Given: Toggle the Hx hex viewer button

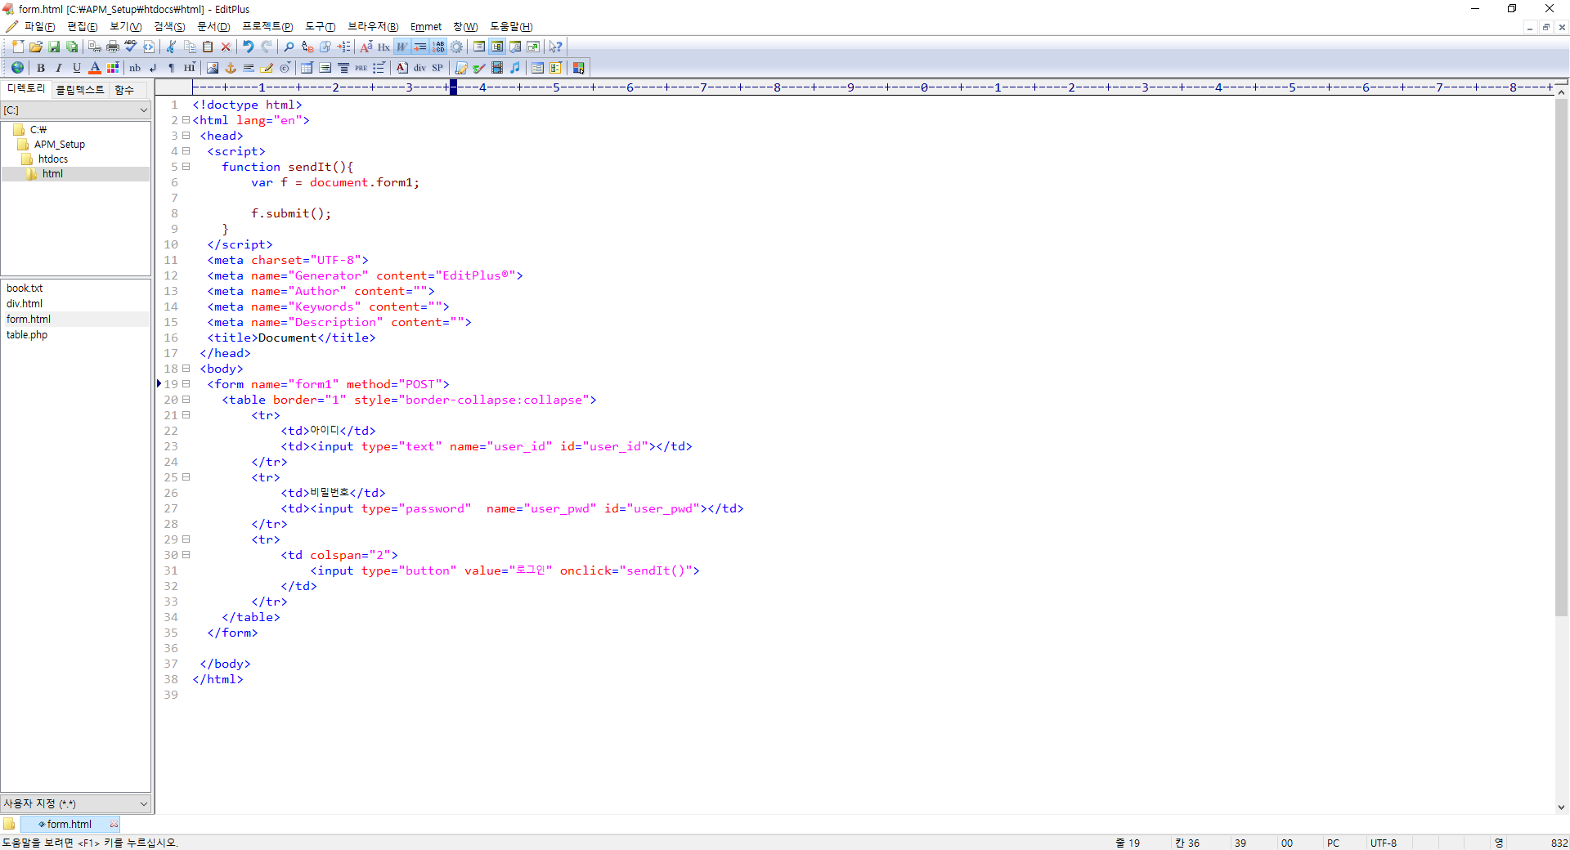Looking at the screenshot, I should (384, 47).
